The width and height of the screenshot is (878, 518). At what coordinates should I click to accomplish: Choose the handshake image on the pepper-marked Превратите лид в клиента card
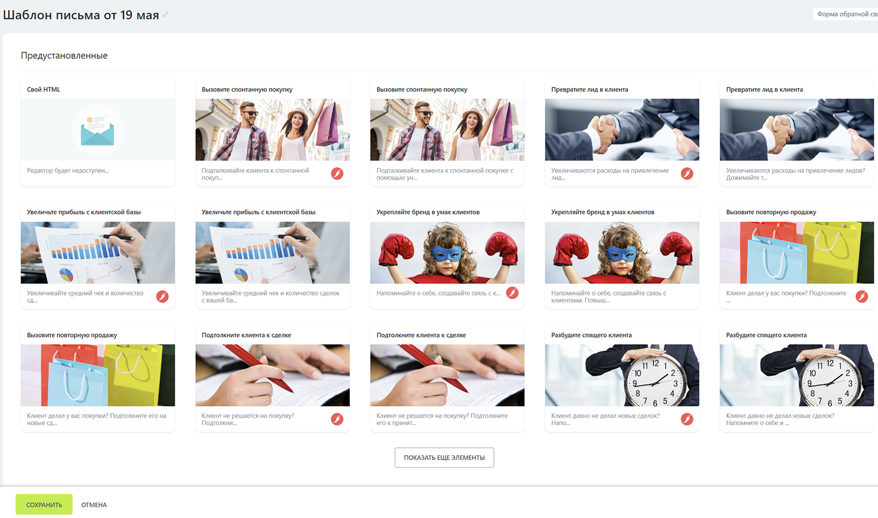622,130
